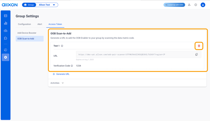Open the cloud sidebar icon

pos(5,31)
